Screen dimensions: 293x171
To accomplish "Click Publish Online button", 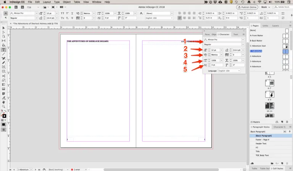I will pos(247,7).
